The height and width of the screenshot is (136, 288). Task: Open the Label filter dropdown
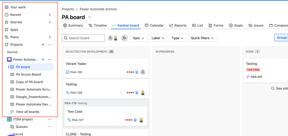158,38
